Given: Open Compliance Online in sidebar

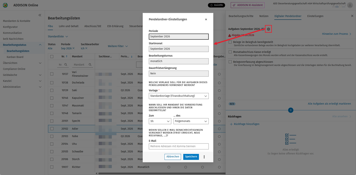Looking at the screenshot, I should pos(14,69).
